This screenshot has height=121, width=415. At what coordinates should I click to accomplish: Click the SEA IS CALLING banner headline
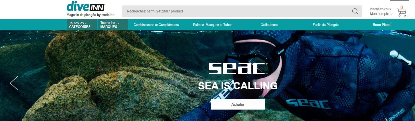(238, 86)
